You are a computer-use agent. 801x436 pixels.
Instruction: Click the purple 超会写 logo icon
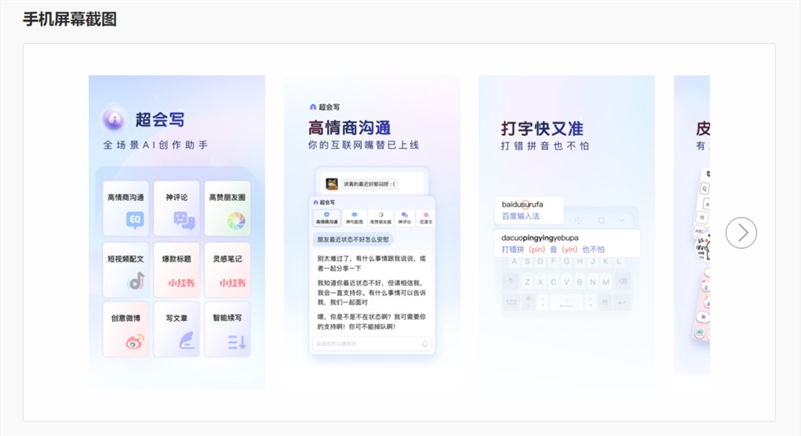tap(114, 119)
